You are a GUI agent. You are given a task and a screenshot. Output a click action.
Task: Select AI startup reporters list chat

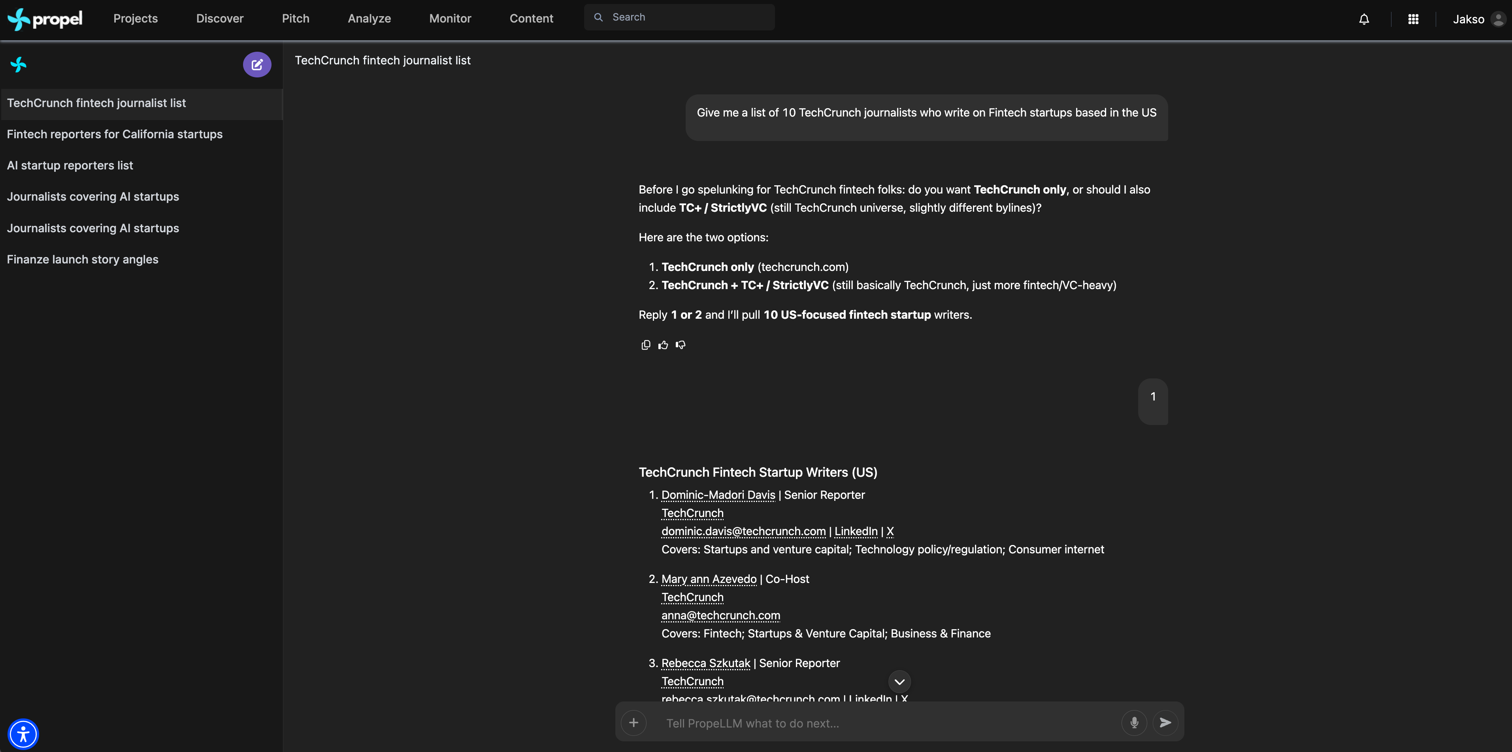click(70, 165)
